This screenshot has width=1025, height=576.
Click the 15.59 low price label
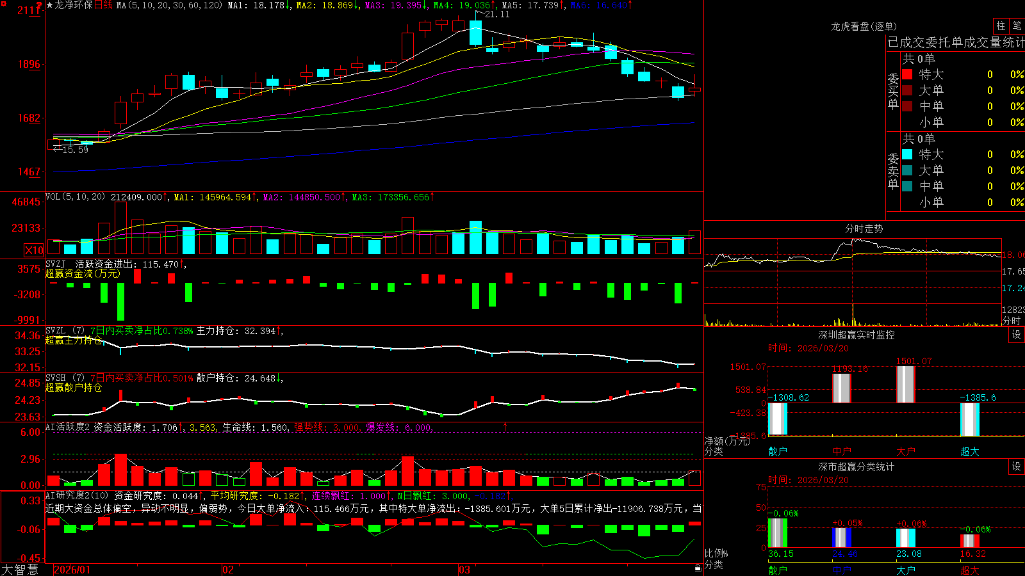76,149
